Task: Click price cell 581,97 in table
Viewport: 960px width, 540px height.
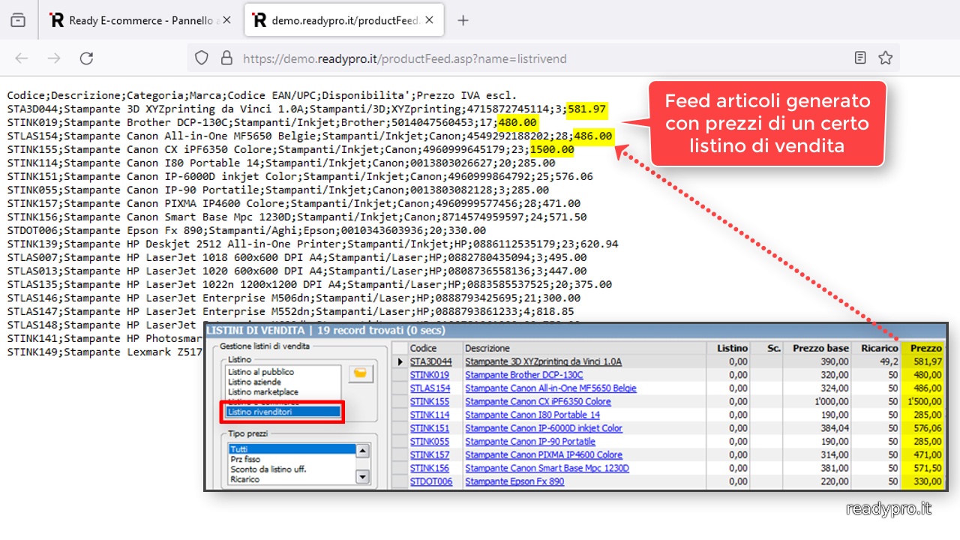Action: pyautogui.click(x=923, y=361)
